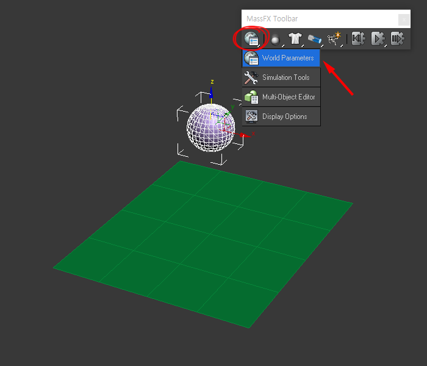427x366 pixels.
Task: Apply mCloth modifier using shirt icon
Action: click(295, 38)
